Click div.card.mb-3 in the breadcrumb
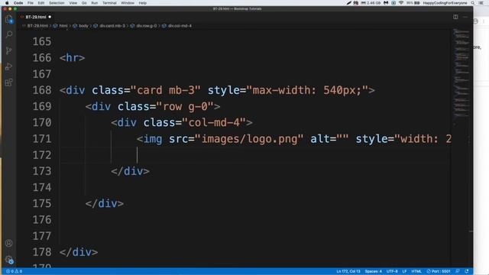 pyautogui.click(x=112, y=26)
